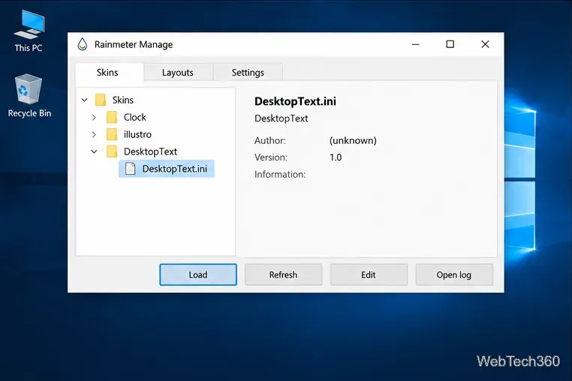Select the Clock folder icon

click(x=112, y=118)
